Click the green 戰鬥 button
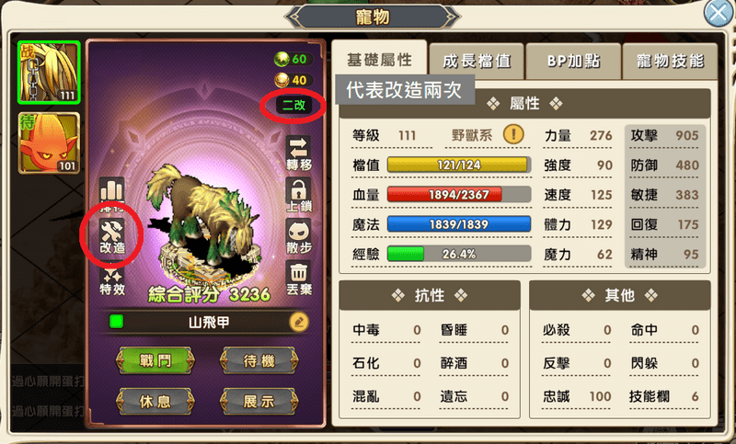 [x=155, y=360]
